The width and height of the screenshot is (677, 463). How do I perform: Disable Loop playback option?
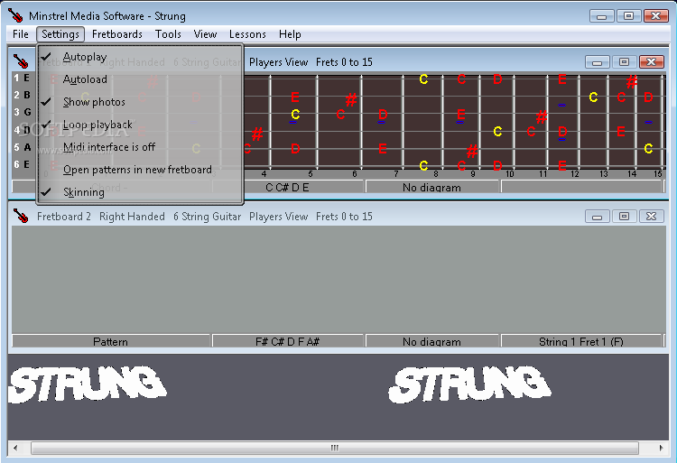pyautogui.click(x=140, y=125)
